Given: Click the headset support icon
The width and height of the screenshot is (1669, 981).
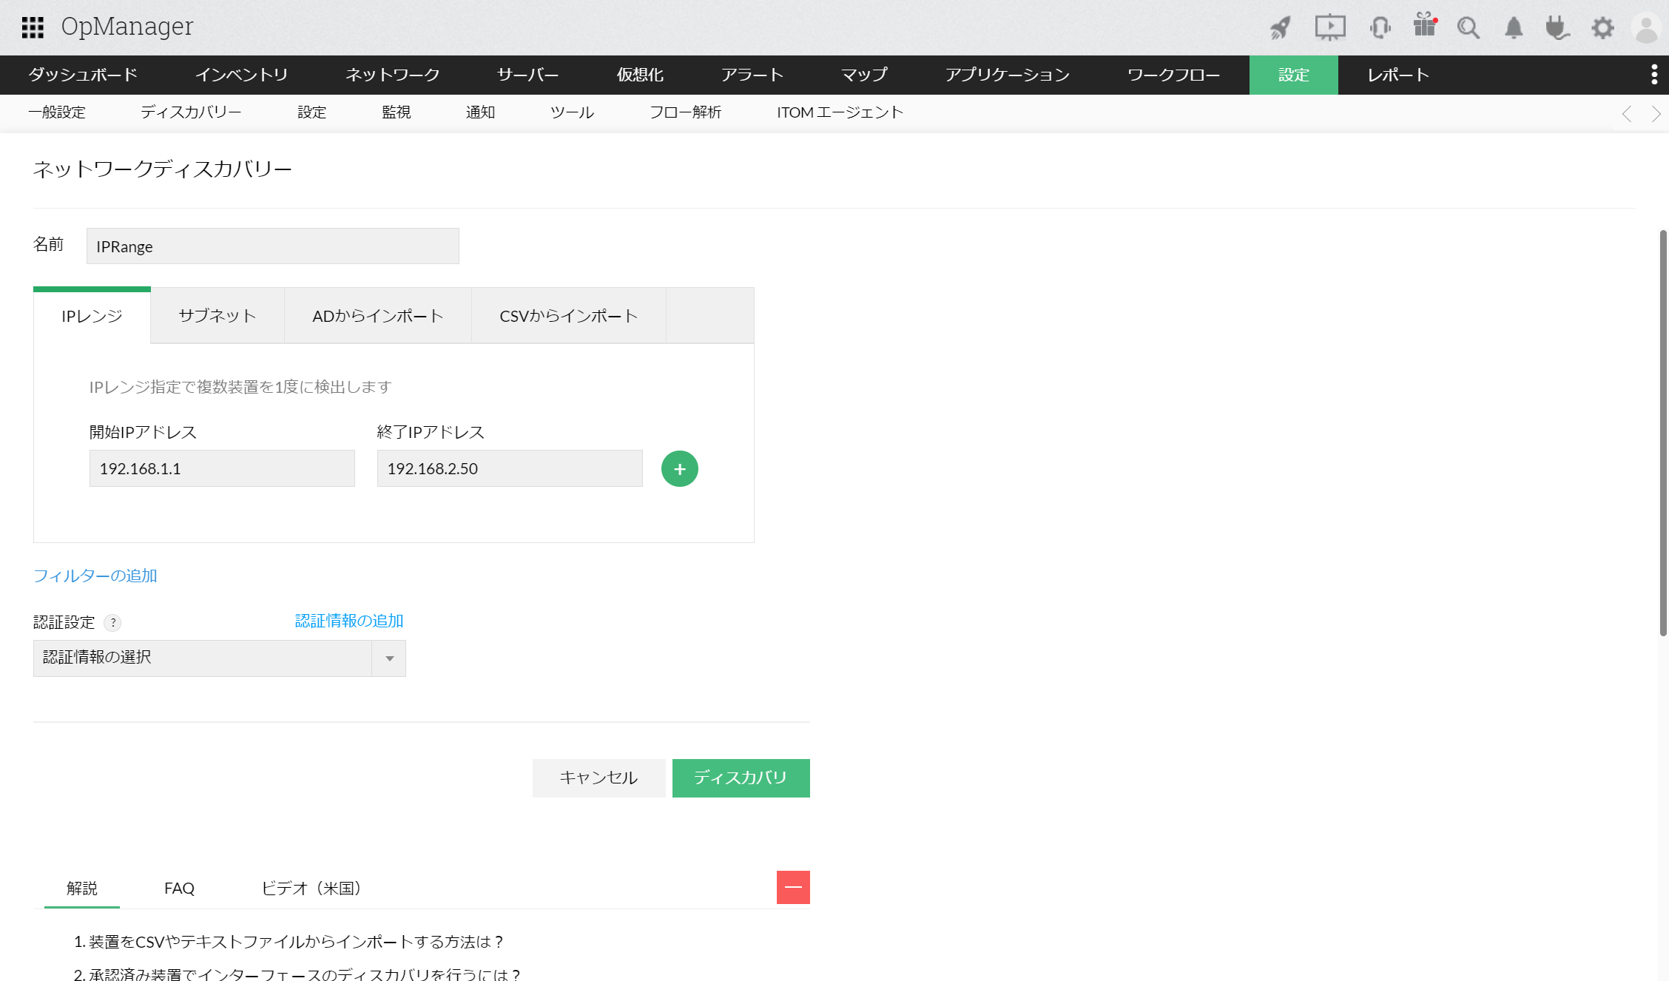Looking at the screenshot, I should point(1380,28).
